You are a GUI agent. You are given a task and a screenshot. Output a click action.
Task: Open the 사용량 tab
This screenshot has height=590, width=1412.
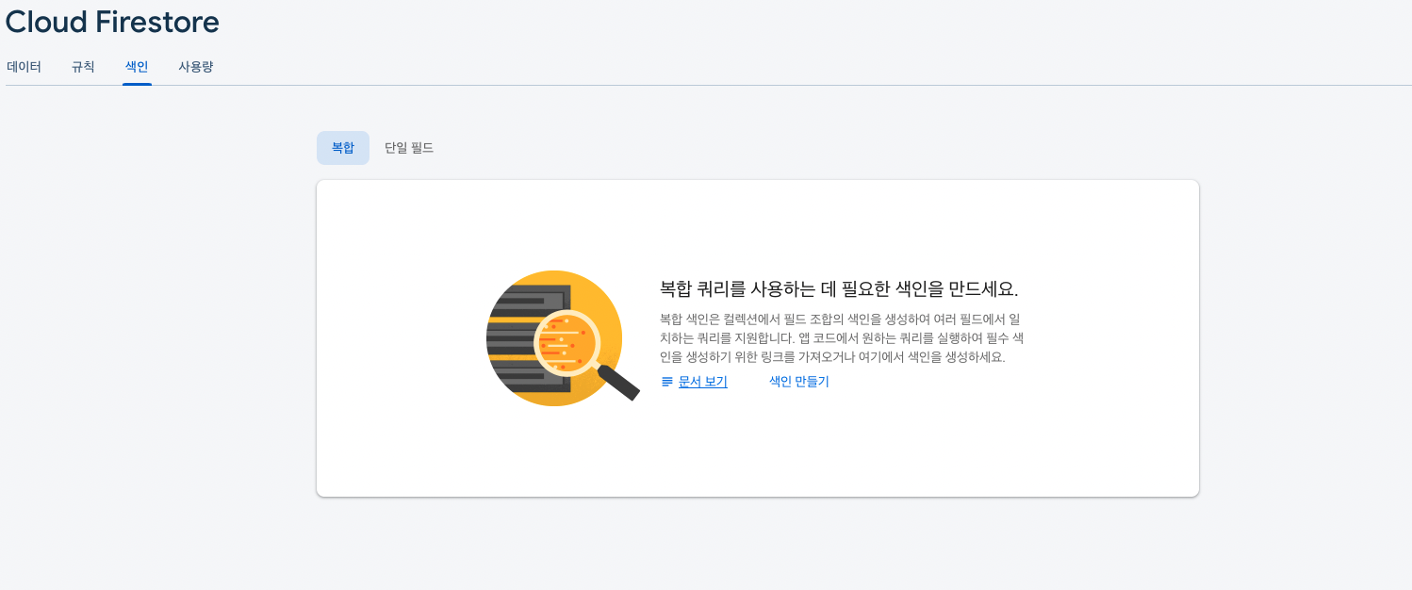196,67
